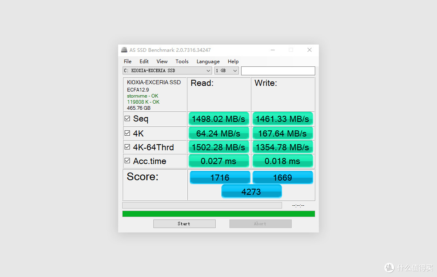Toggle the Acc.time checkbox

pos(127,160)
